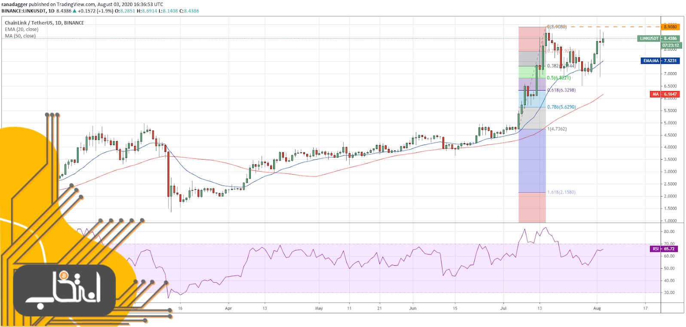Click the Fib '0.618(6.3298)' label

tap(561, 90)
